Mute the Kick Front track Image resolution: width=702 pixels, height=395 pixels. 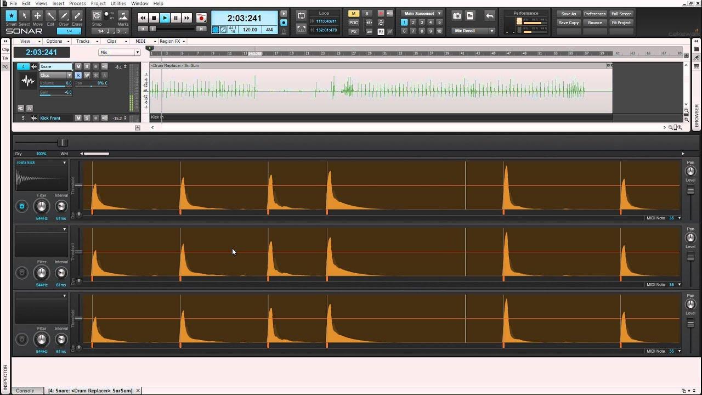[x=78, y=118]
